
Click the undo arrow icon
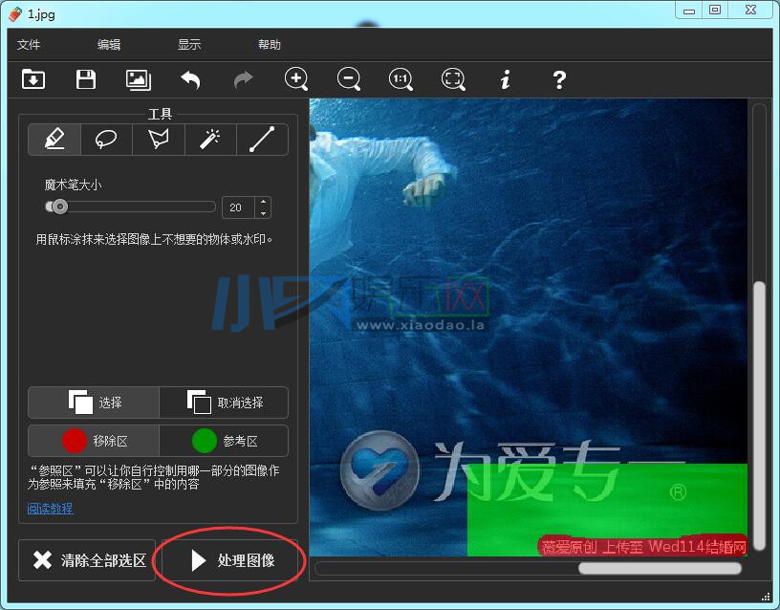coord(190,80)
